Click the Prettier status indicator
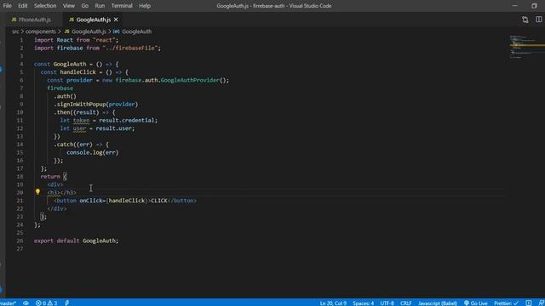The height and width of the screenshot is (306, 545). (x=506, y=303)
